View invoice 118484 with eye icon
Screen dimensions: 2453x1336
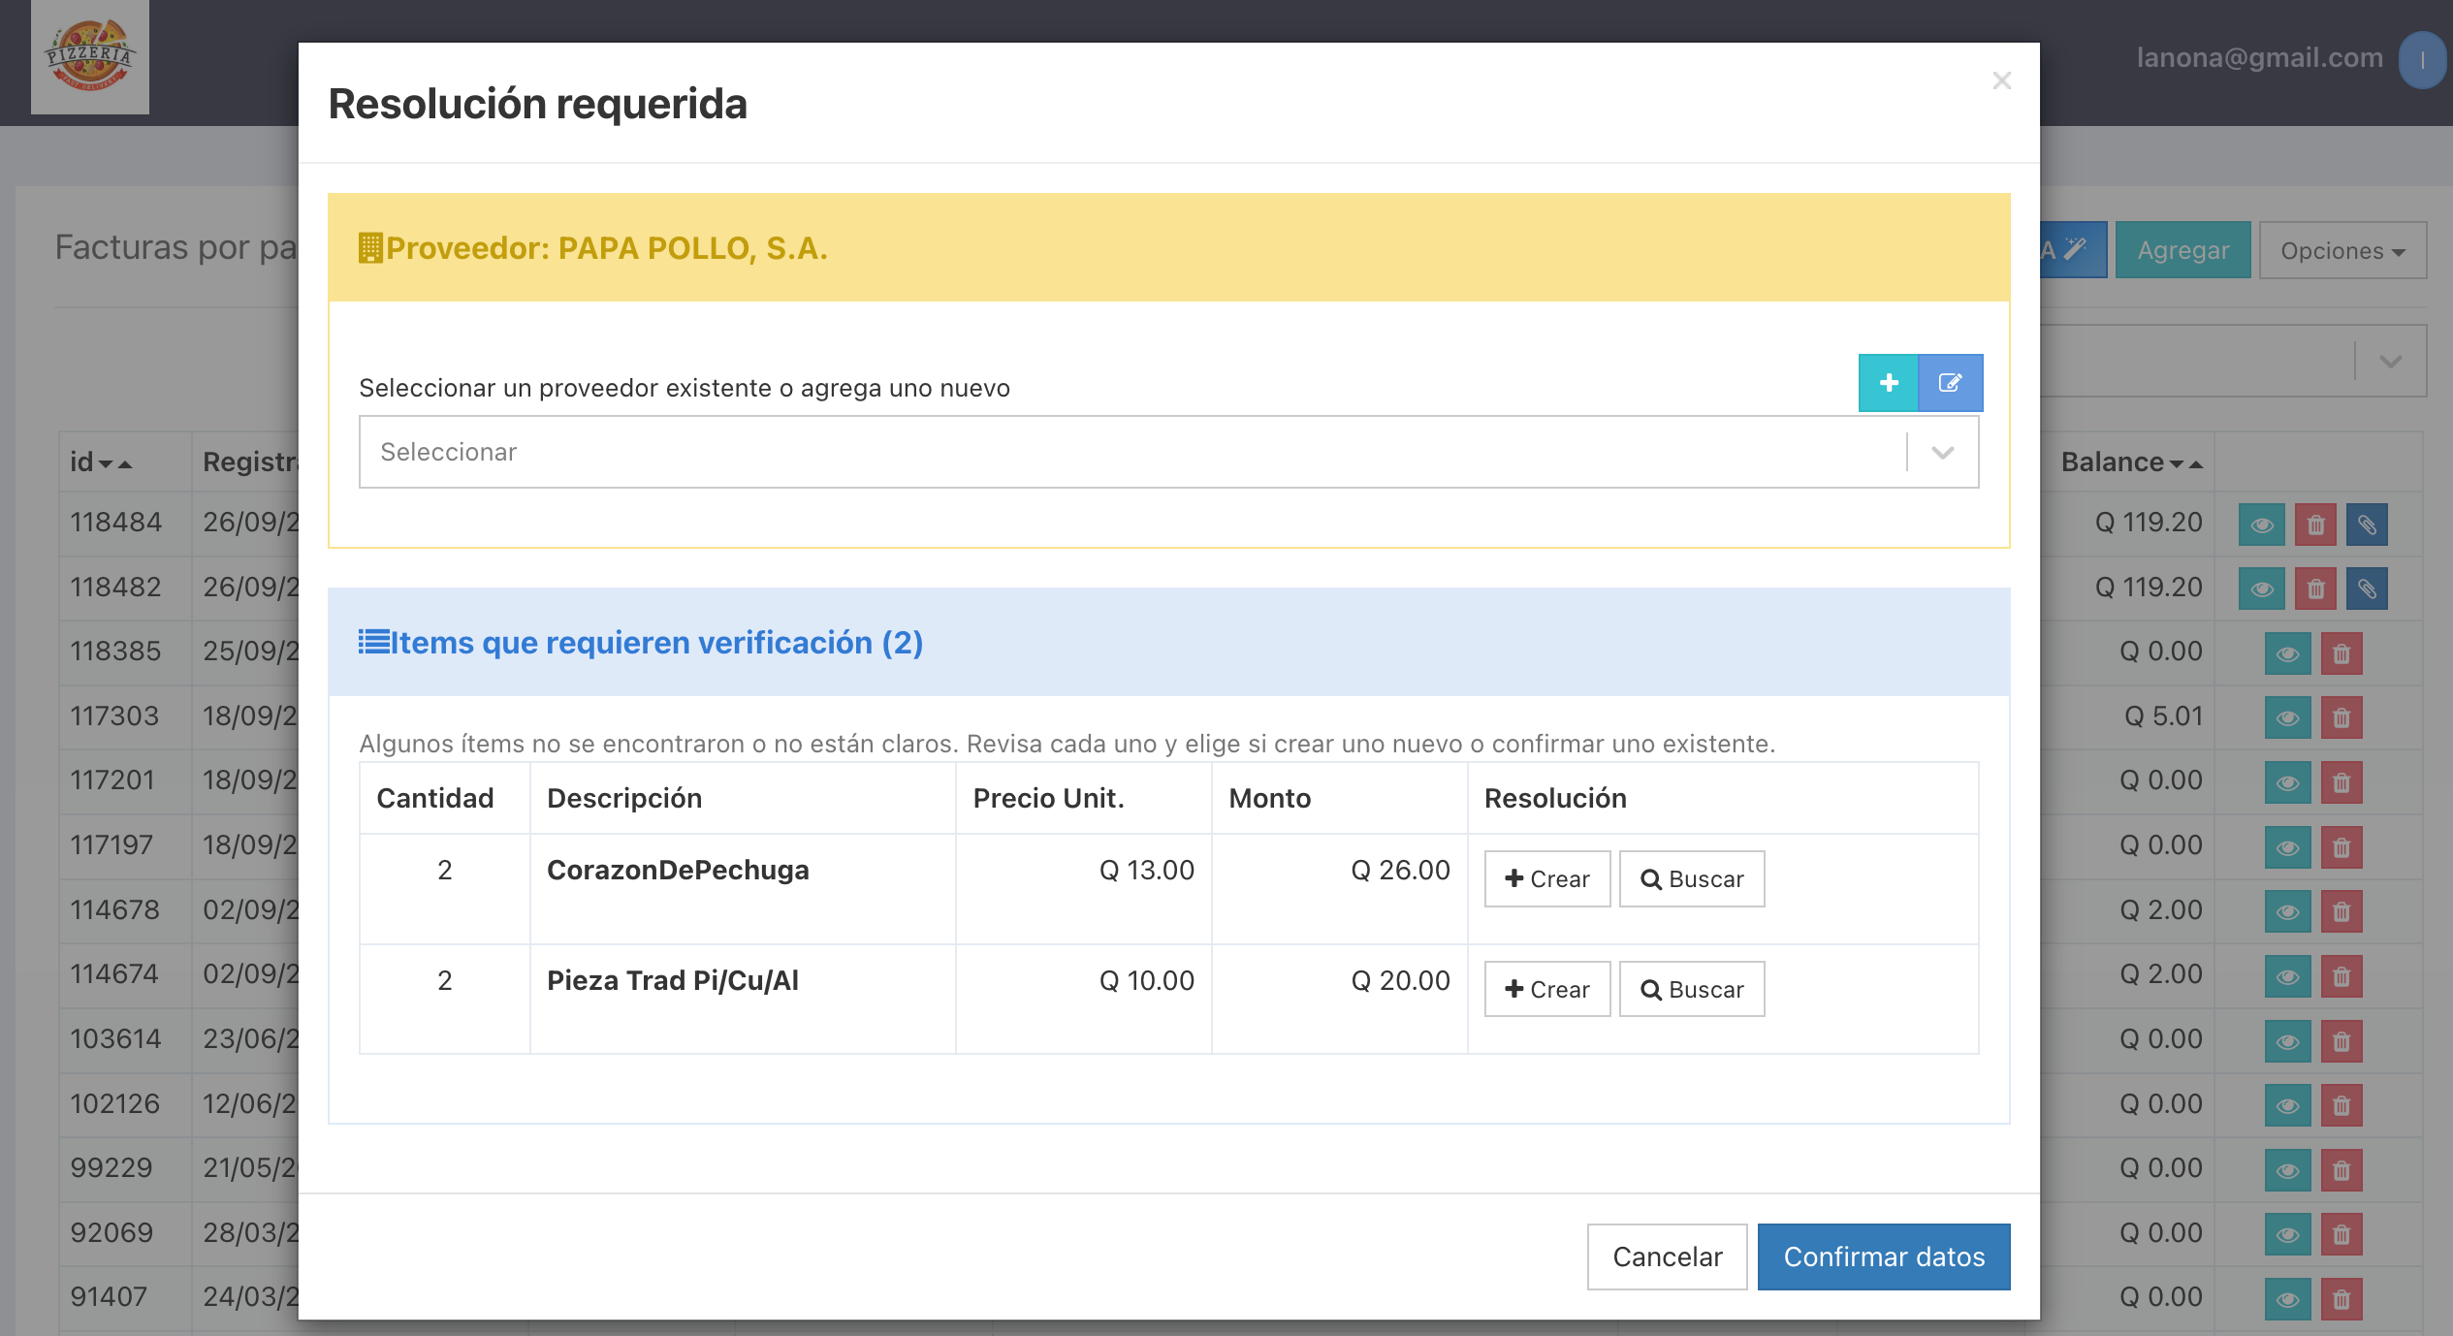[2262, 525]
